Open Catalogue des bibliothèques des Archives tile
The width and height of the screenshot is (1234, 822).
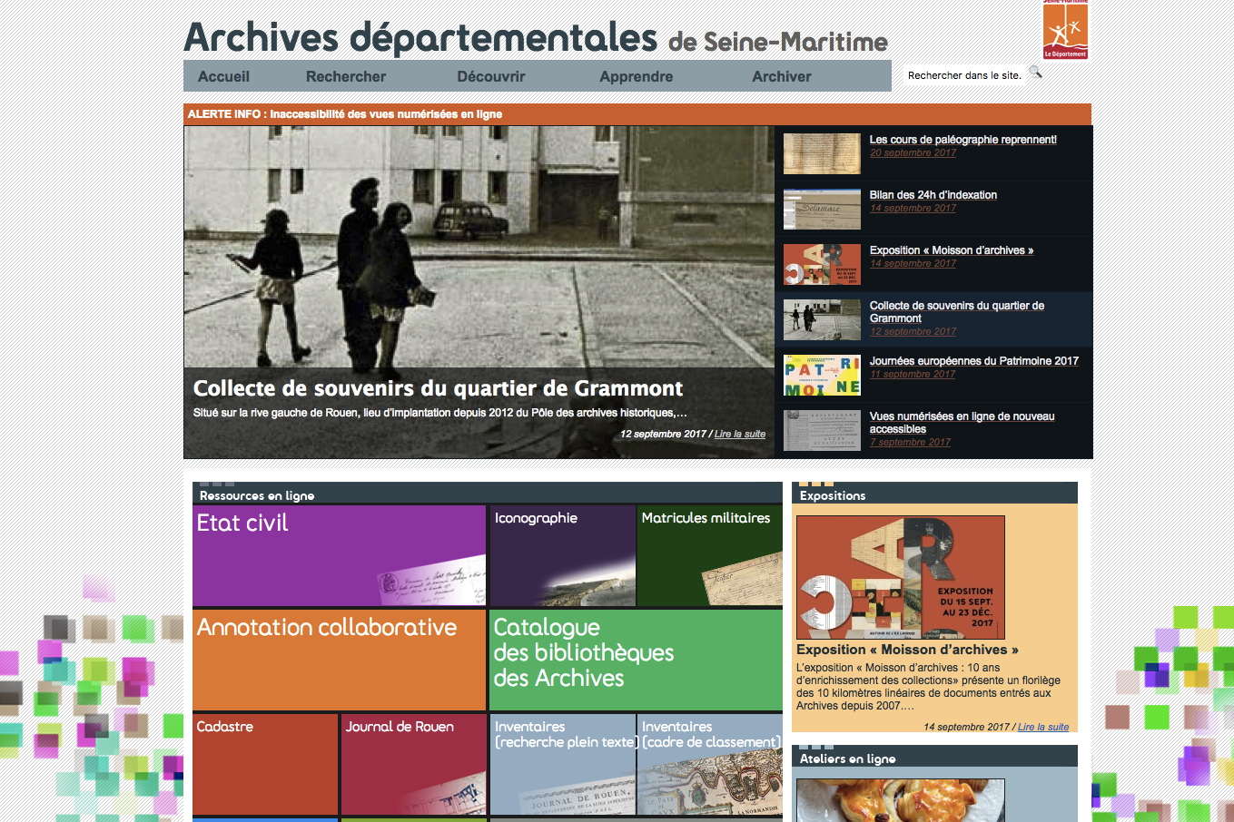(637, 660)
